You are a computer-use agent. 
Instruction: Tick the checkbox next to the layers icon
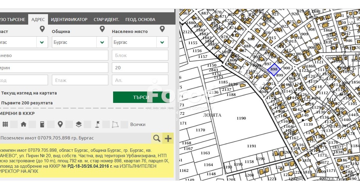(x=88, y=124)
